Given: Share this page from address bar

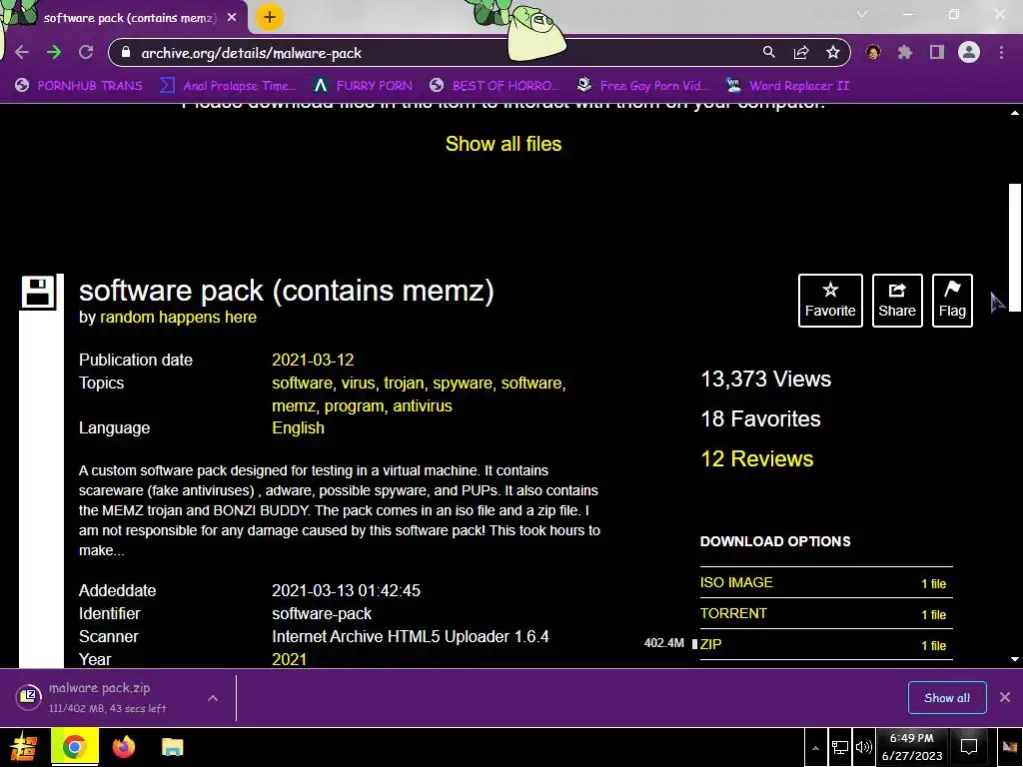Looking at the screenshot, I should point(801,53).
